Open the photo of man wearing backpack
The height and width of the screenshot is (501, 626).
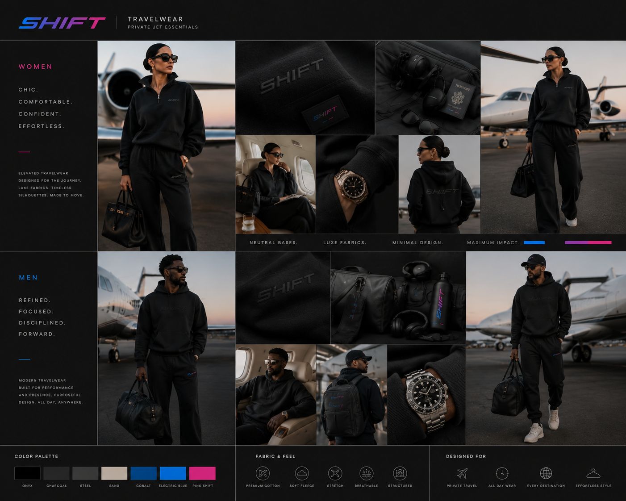coord(351,395)
